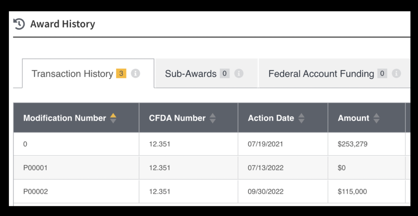Sort by Modification Number arrows
Screen dimensions: 418x216
113,118
